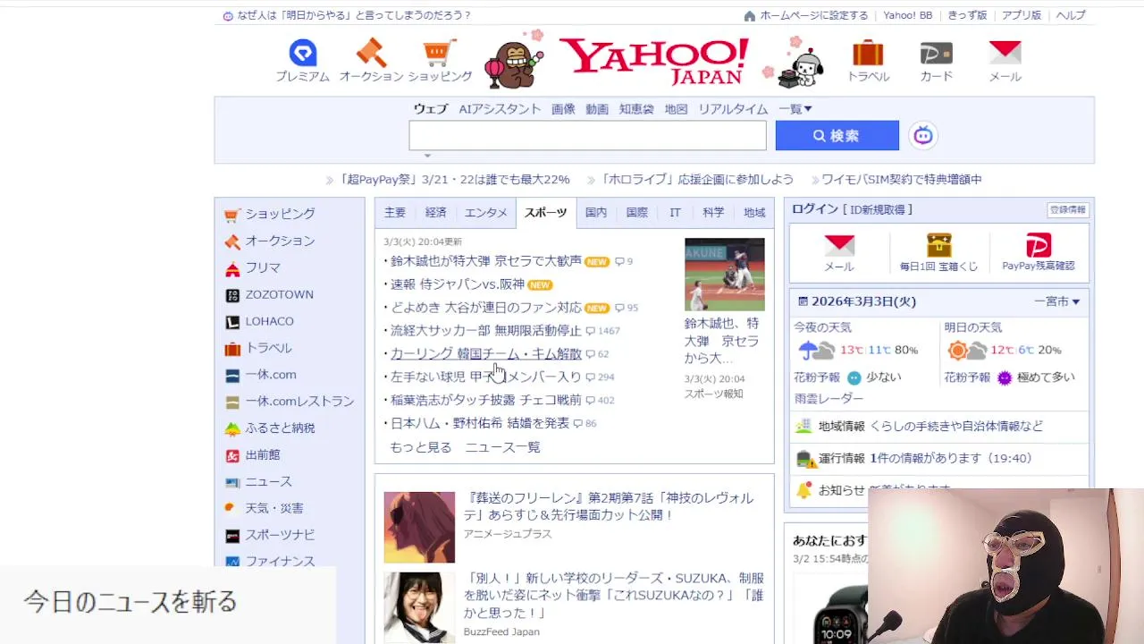Select the スポーツ news tab
The width and height of the screenshot is (1144, 644).
546,213
